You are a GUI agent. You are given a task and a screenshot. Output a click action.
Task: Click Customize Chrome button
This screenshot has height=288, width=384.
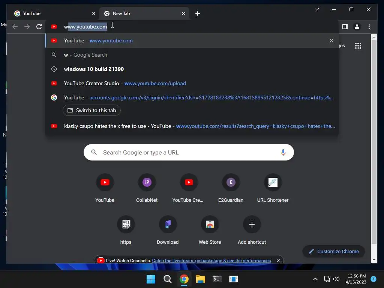tap(334, 252)
